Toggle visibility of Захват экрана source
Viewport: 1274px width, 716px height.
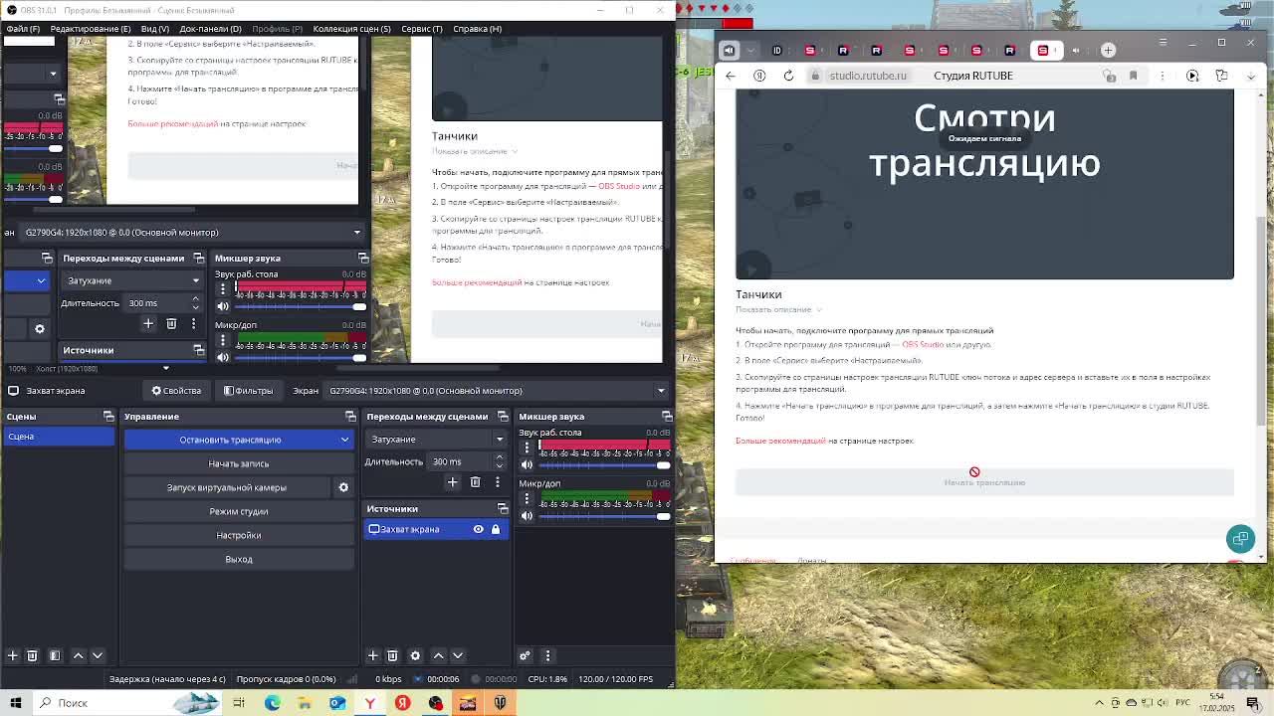[478, 529]
